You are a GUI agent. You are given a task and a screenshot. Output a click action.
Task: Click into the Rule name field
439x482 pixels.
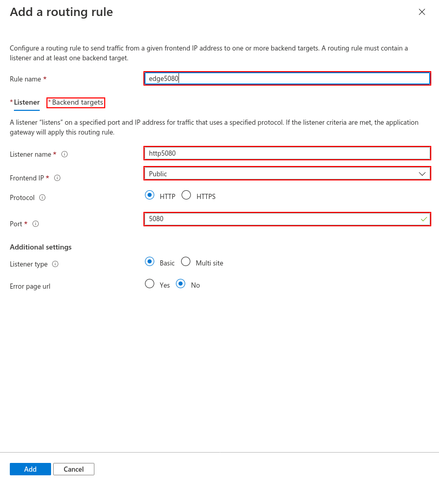pyautogui.click(x=287, y=78)
